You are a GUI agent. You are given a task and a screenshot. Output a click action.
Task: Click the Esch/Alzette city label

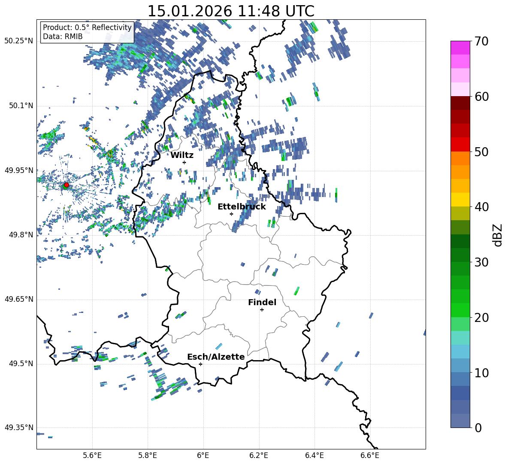tap(216, 357)
